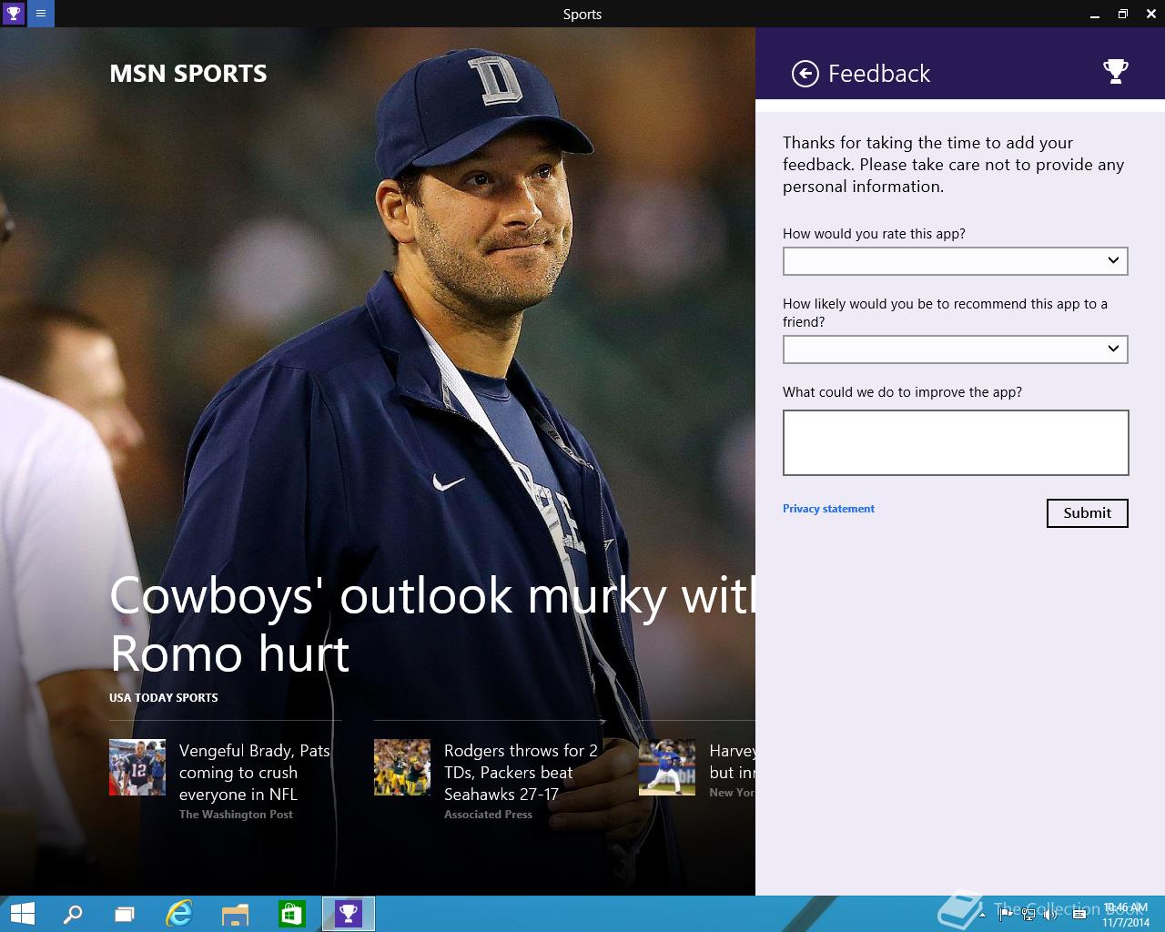This screenshot has width=1165, height=932.
Task: Read 'Vengeful Brady, Pats coming to crush' story
Action: [255, 773]
